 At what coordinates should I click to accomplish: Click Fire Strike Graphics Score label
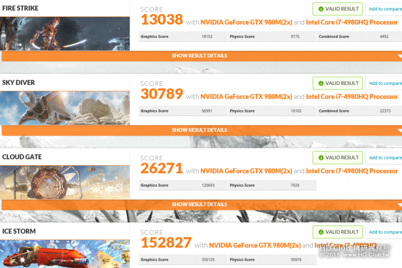pyautogui.click(x=154, y=36)
